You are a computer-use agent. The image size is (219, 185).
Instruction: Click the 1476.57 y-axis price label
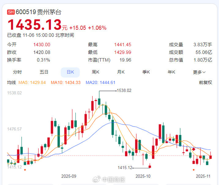tap(14, 129)
